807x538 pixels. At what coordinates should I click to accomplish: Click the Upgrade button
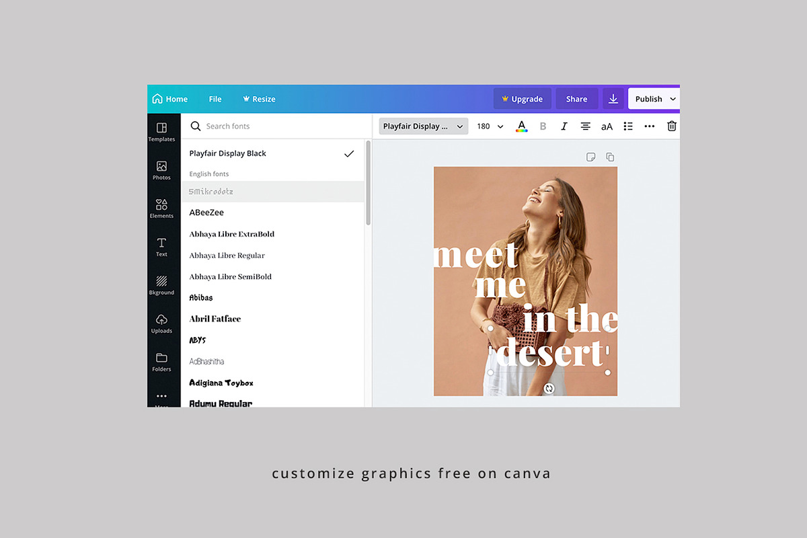(523, 99)
